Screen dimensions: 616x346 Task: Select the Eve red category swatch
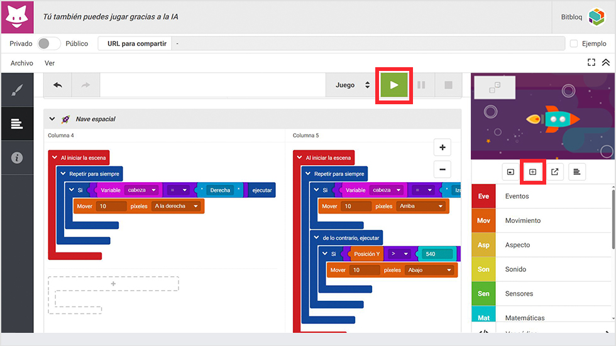[483, 196]
